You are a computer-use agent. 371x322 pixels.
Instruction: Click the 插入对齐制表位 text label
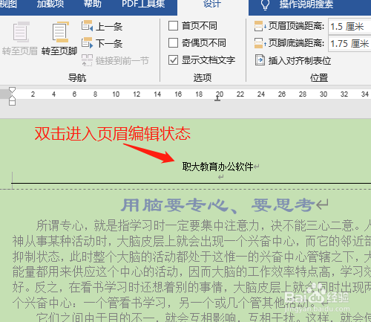click(300, 60)
